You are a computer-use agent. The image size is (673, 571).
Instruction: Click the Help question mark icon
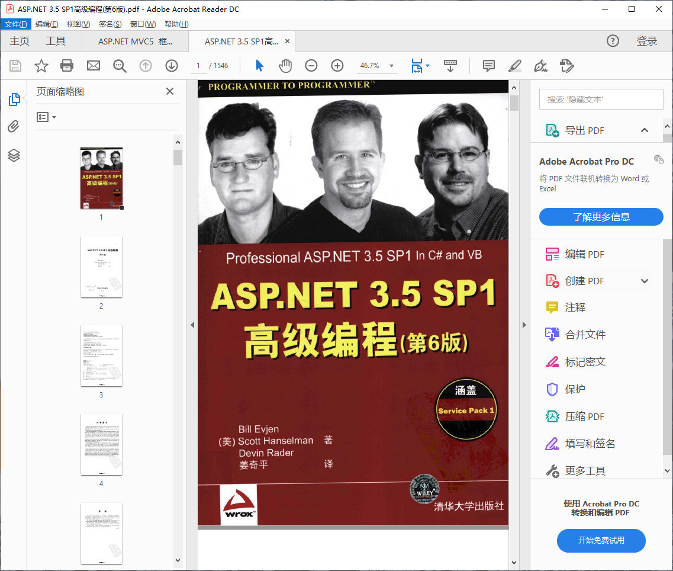[613, 41]
